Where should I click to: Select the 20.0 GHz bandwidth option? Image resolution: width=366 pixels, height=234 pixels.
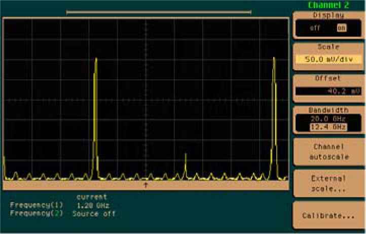click(329, 118)
